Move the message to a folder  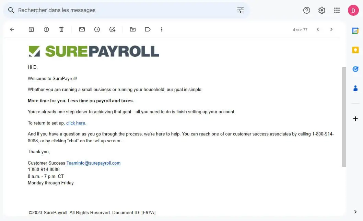133,29
